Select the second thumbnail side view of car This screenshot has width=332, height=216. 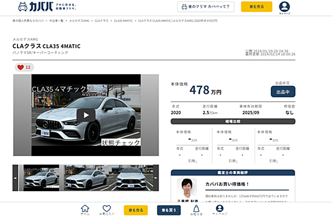point(86,178)
